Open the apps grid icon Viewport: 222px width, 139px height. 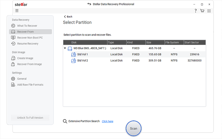click(209, 11)
